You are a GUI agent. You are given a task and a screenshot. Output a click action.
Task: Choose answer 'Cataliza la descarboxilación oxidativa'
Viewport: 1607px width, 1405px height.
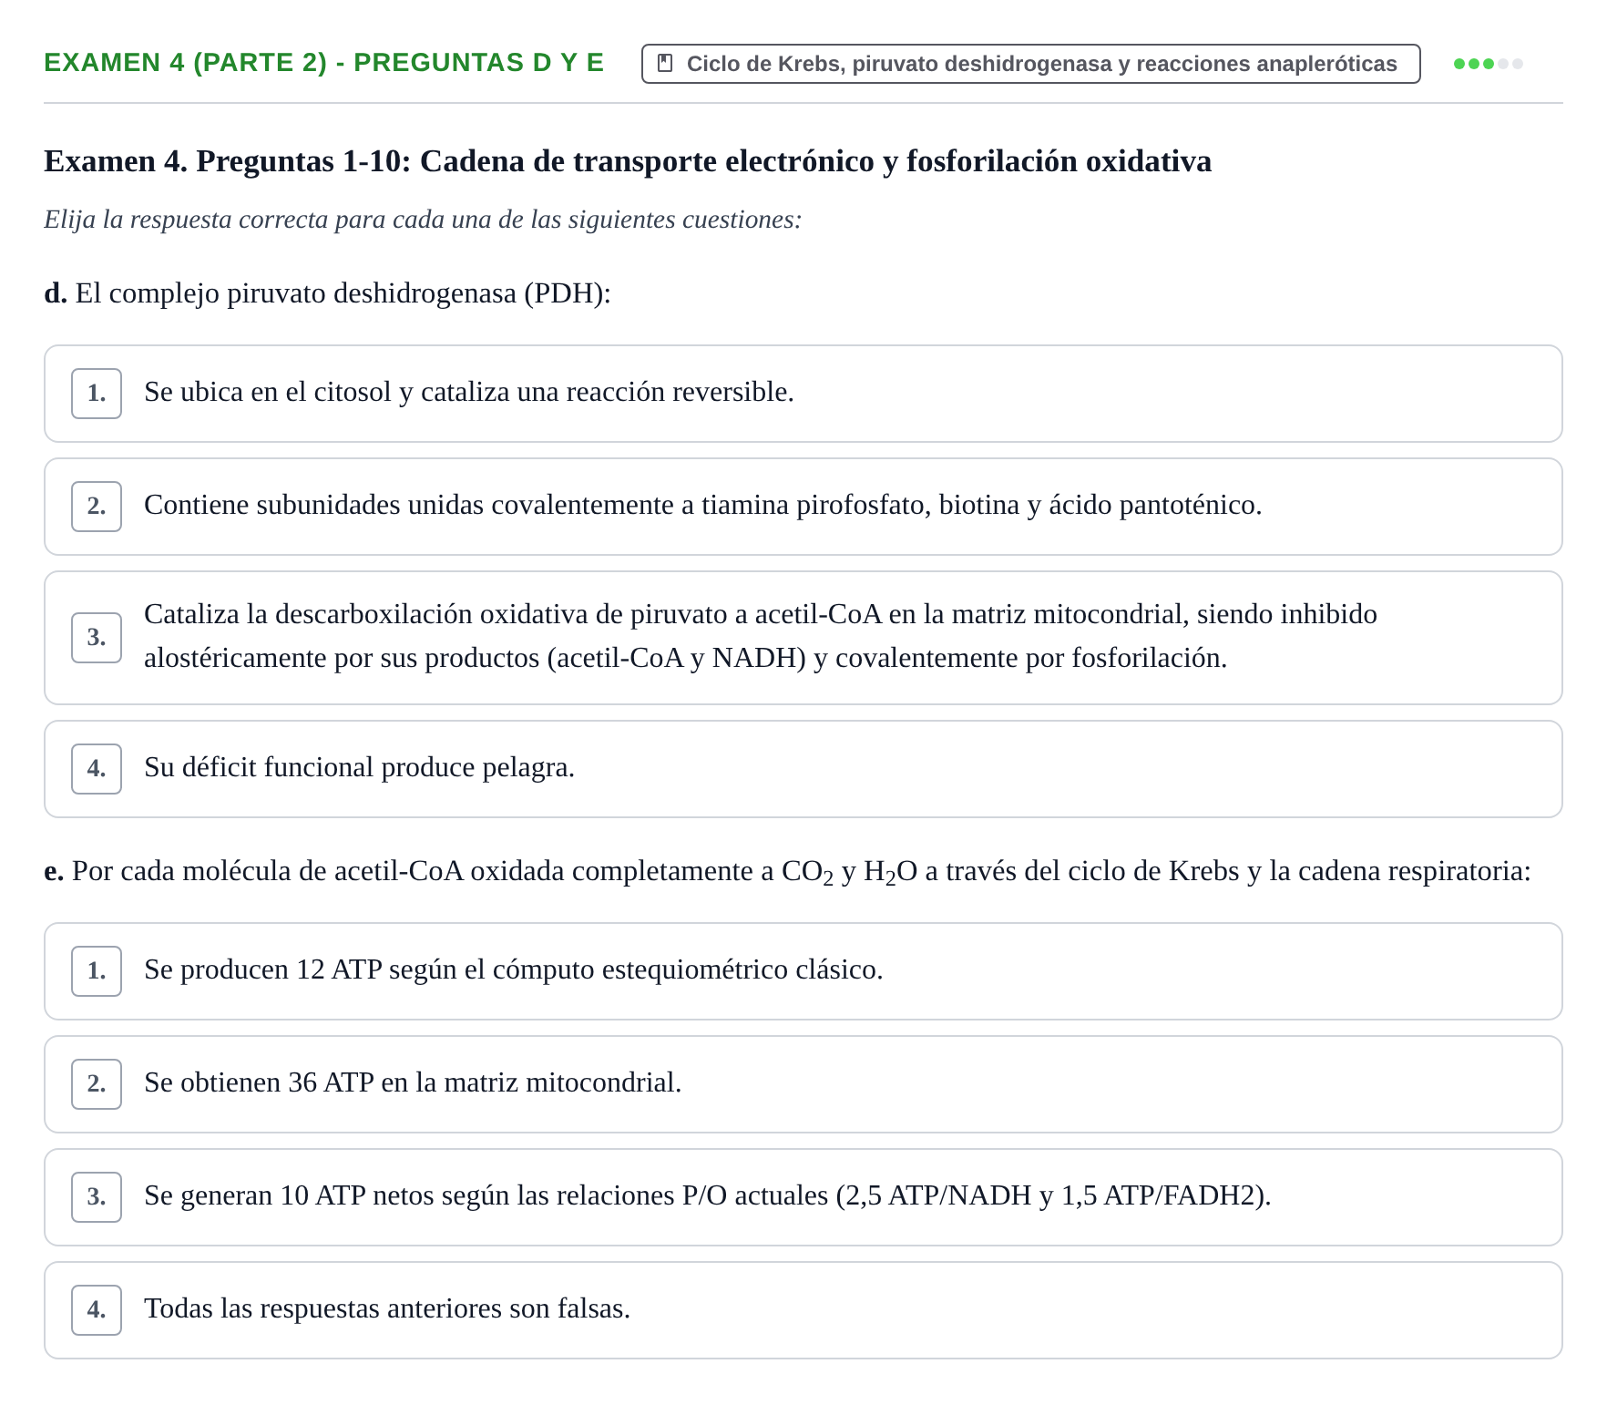[803, 638]
